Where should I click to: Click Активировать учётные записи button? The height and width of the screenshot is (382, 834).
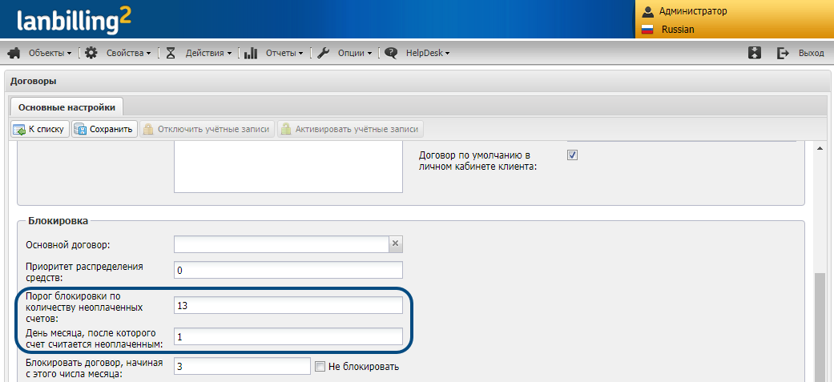click(351, 129)
